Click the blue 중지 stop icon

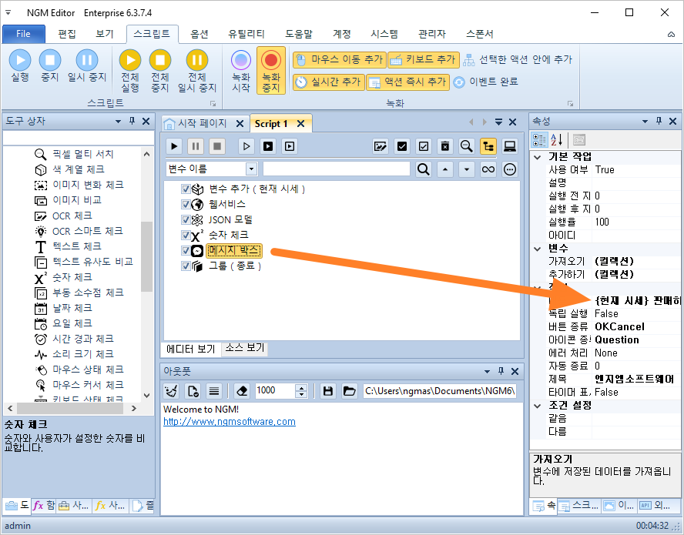[x=50, y=60]
